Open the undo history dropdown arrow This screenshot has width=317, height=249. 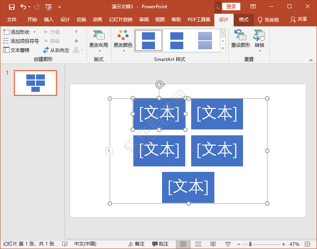29,7
